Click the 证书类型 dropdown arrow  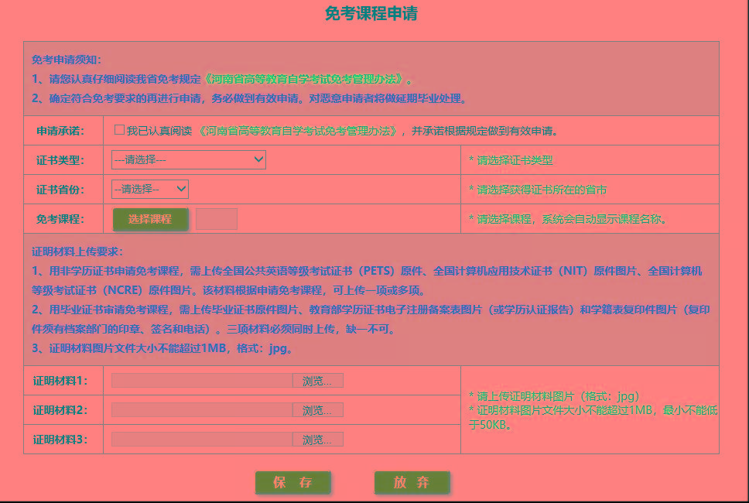click(x=259, y=159)
